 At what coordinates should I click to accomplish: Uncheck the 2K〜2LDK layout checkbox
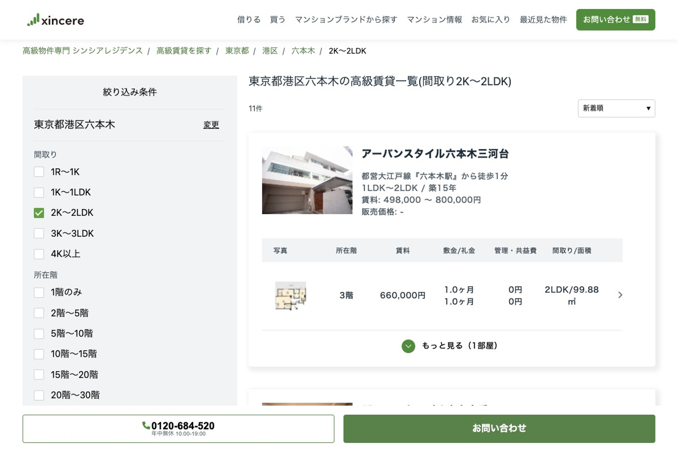click(39, 213)
